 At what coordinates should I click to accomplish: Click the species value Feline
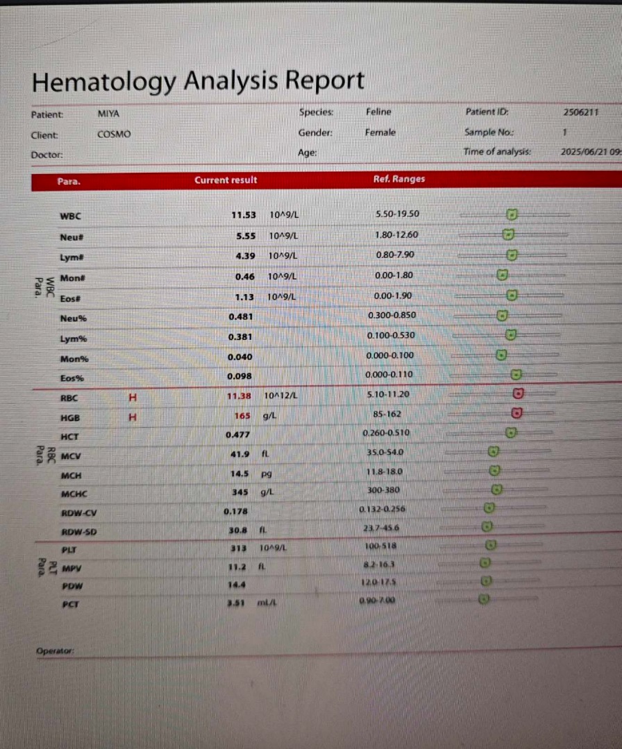(378, 112)
